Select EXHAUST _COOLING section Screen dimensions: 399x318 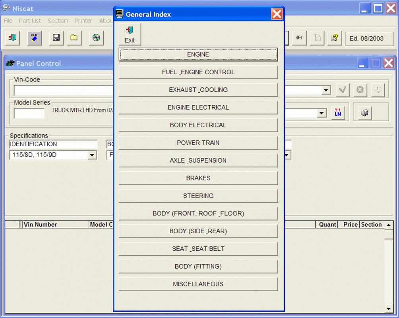coord(198,90)
